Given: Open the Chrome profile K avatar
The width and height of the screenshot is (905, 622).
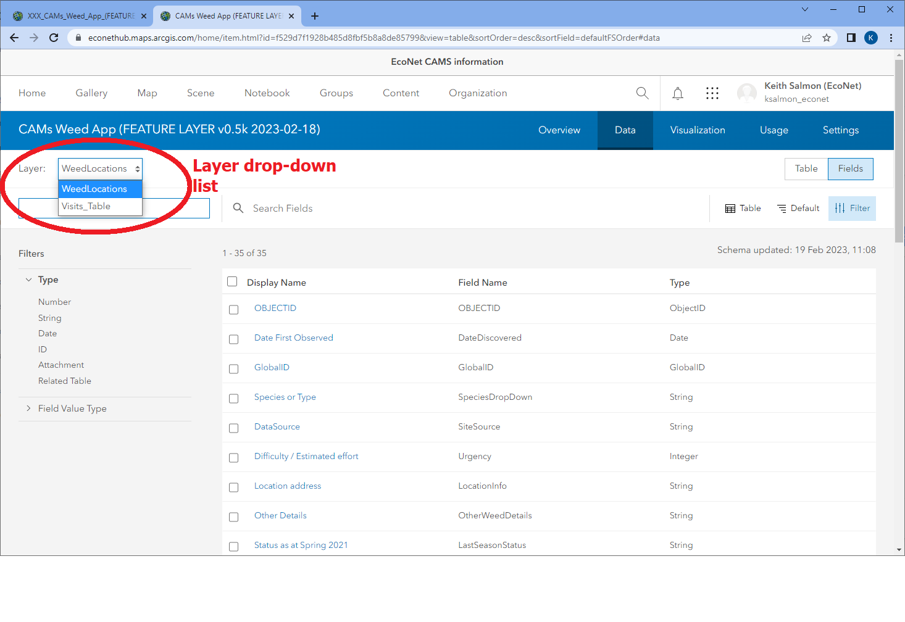Looking at the screenshot, I should 871,38.
